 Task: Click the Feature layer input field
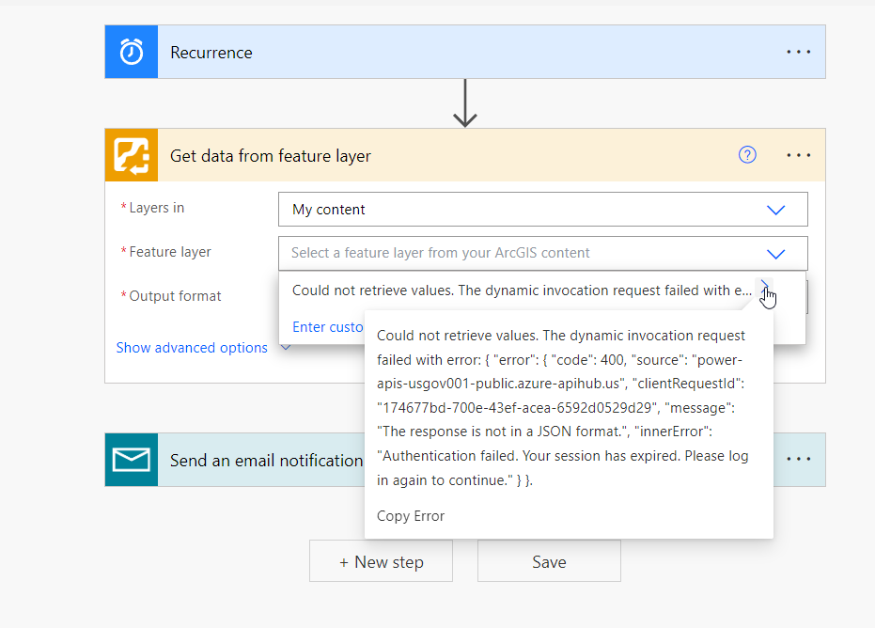[517, 253]
